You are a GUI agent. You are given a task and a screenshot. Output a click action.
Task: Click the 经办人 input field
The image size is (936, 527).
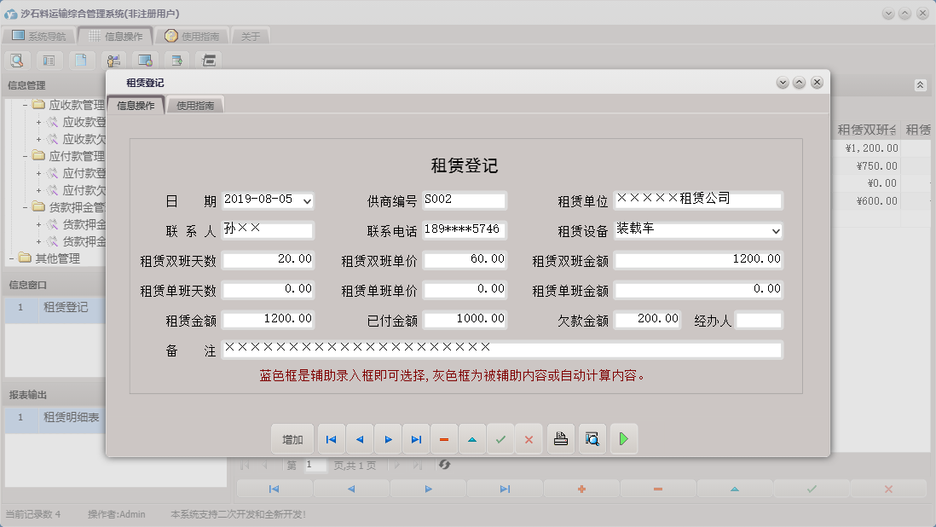[x=757, y=319]
